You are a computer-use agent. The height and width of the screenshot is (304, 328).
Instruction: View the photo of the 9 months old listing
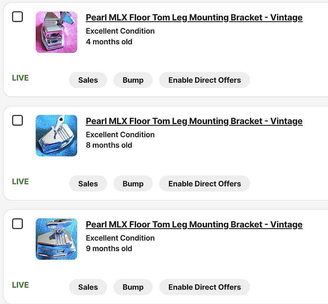coord(56,239)
